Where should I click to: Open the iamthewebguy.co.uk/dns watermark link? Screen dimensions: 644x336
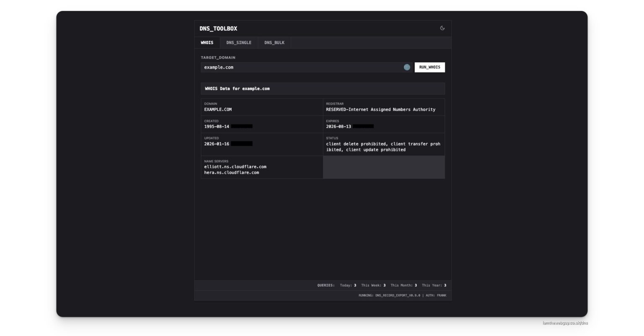click(x=565, y=323)
